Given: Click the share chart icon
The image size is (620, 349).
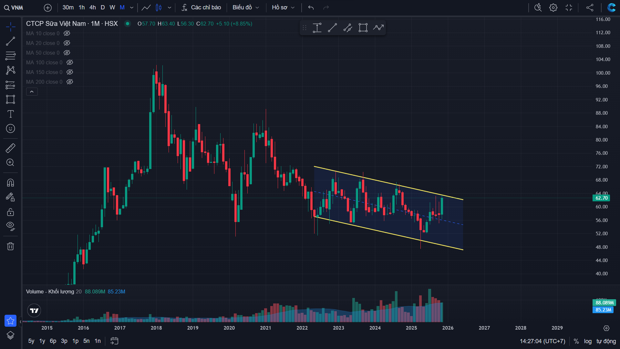Looking at the screenshot, I should click(590, 7).
